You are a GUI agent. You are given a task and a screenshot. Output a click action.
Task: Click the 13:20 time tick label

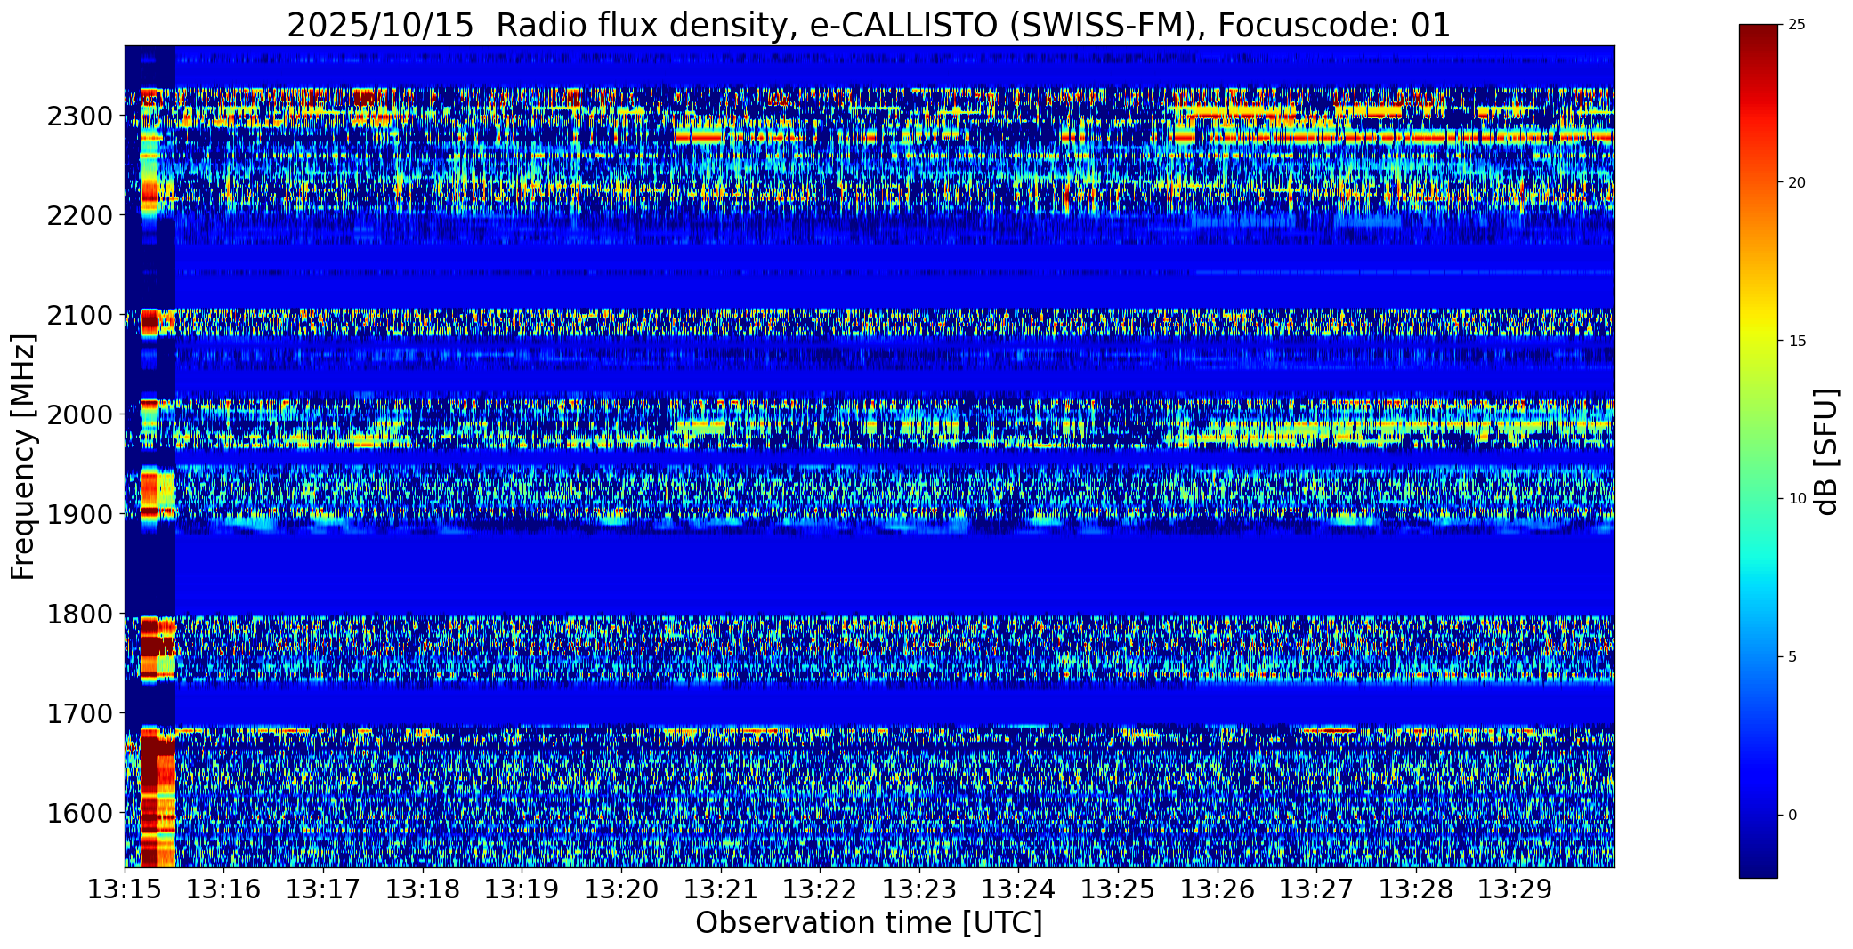coord(621,889)
